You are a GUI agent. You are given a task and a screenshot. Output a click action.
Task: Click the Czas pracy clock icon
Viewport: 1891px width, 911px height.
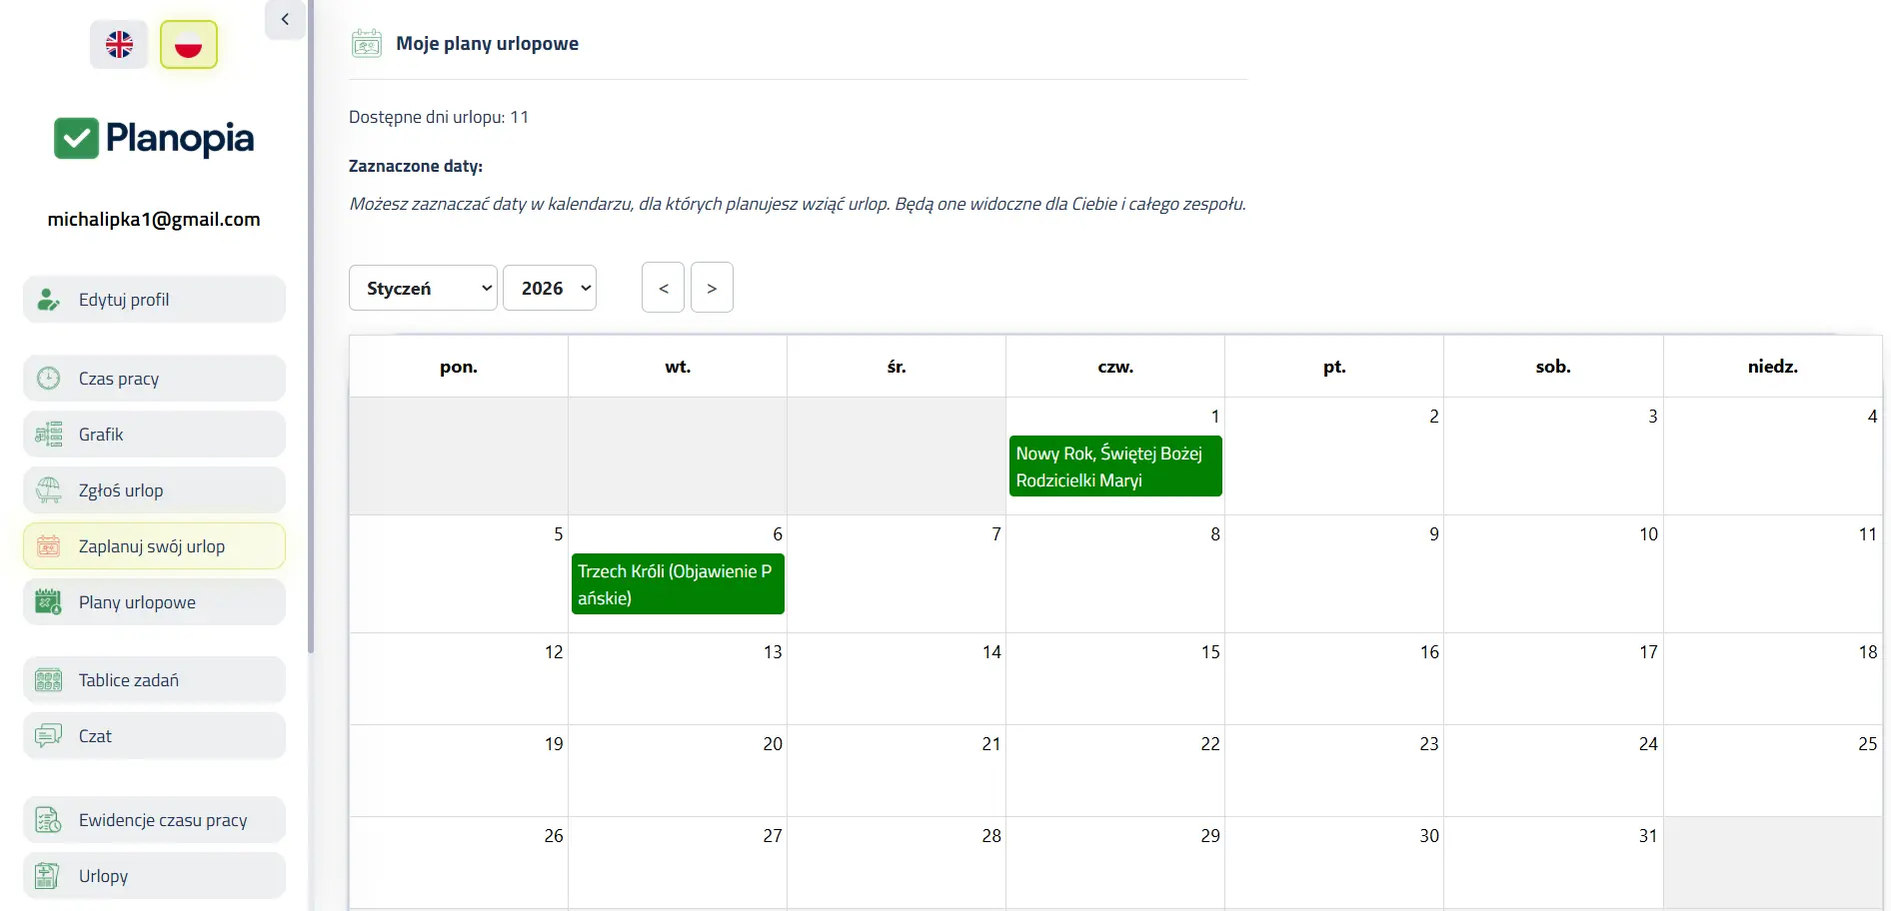pyautogui.click(x=48, y=379)
